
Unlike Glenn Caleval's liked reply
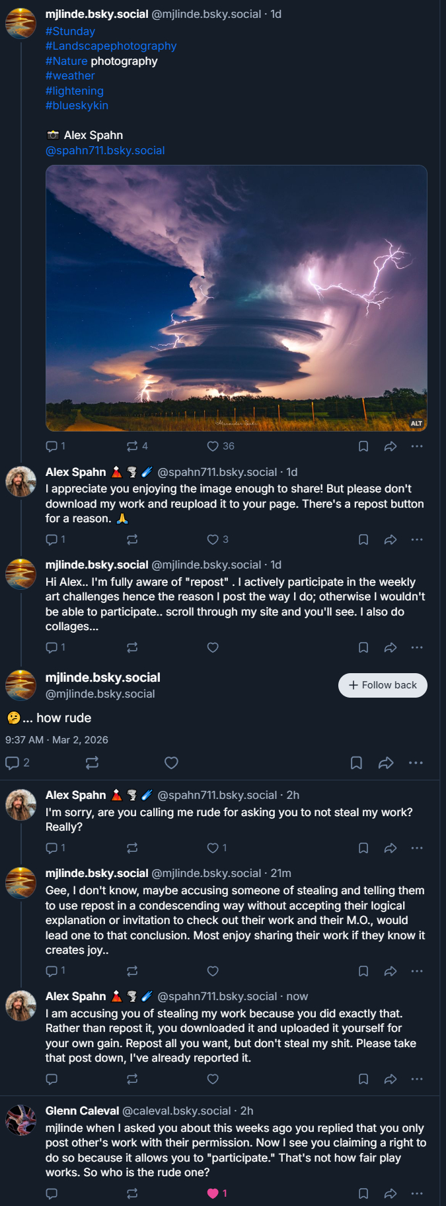tap(213, 1193)
